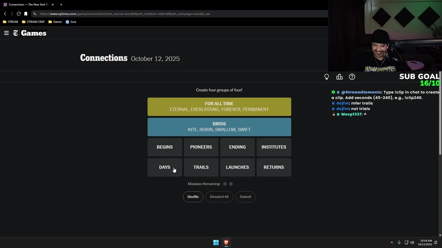This screenshot has height=248, width=442.
Task: Click the microphone tray icon
Action: pos(399,242)
